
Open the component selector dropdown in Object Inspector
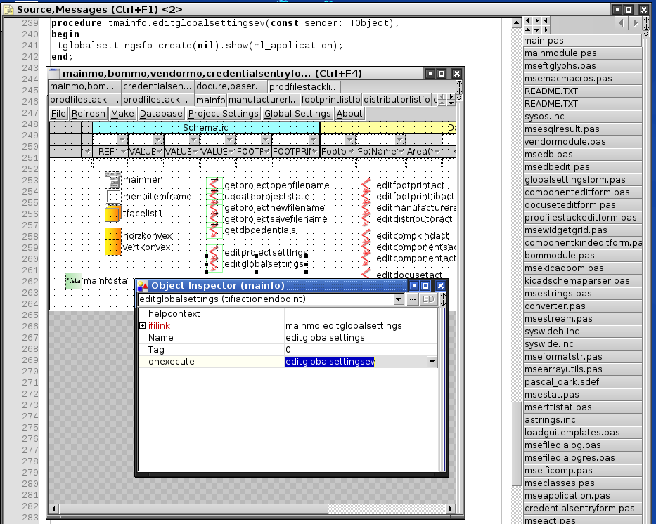point(399,299)
